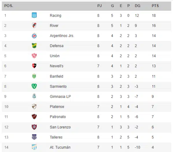173x152 pixels.
Task: Click the Talleres striped crest icon
Action: point(34,137)
